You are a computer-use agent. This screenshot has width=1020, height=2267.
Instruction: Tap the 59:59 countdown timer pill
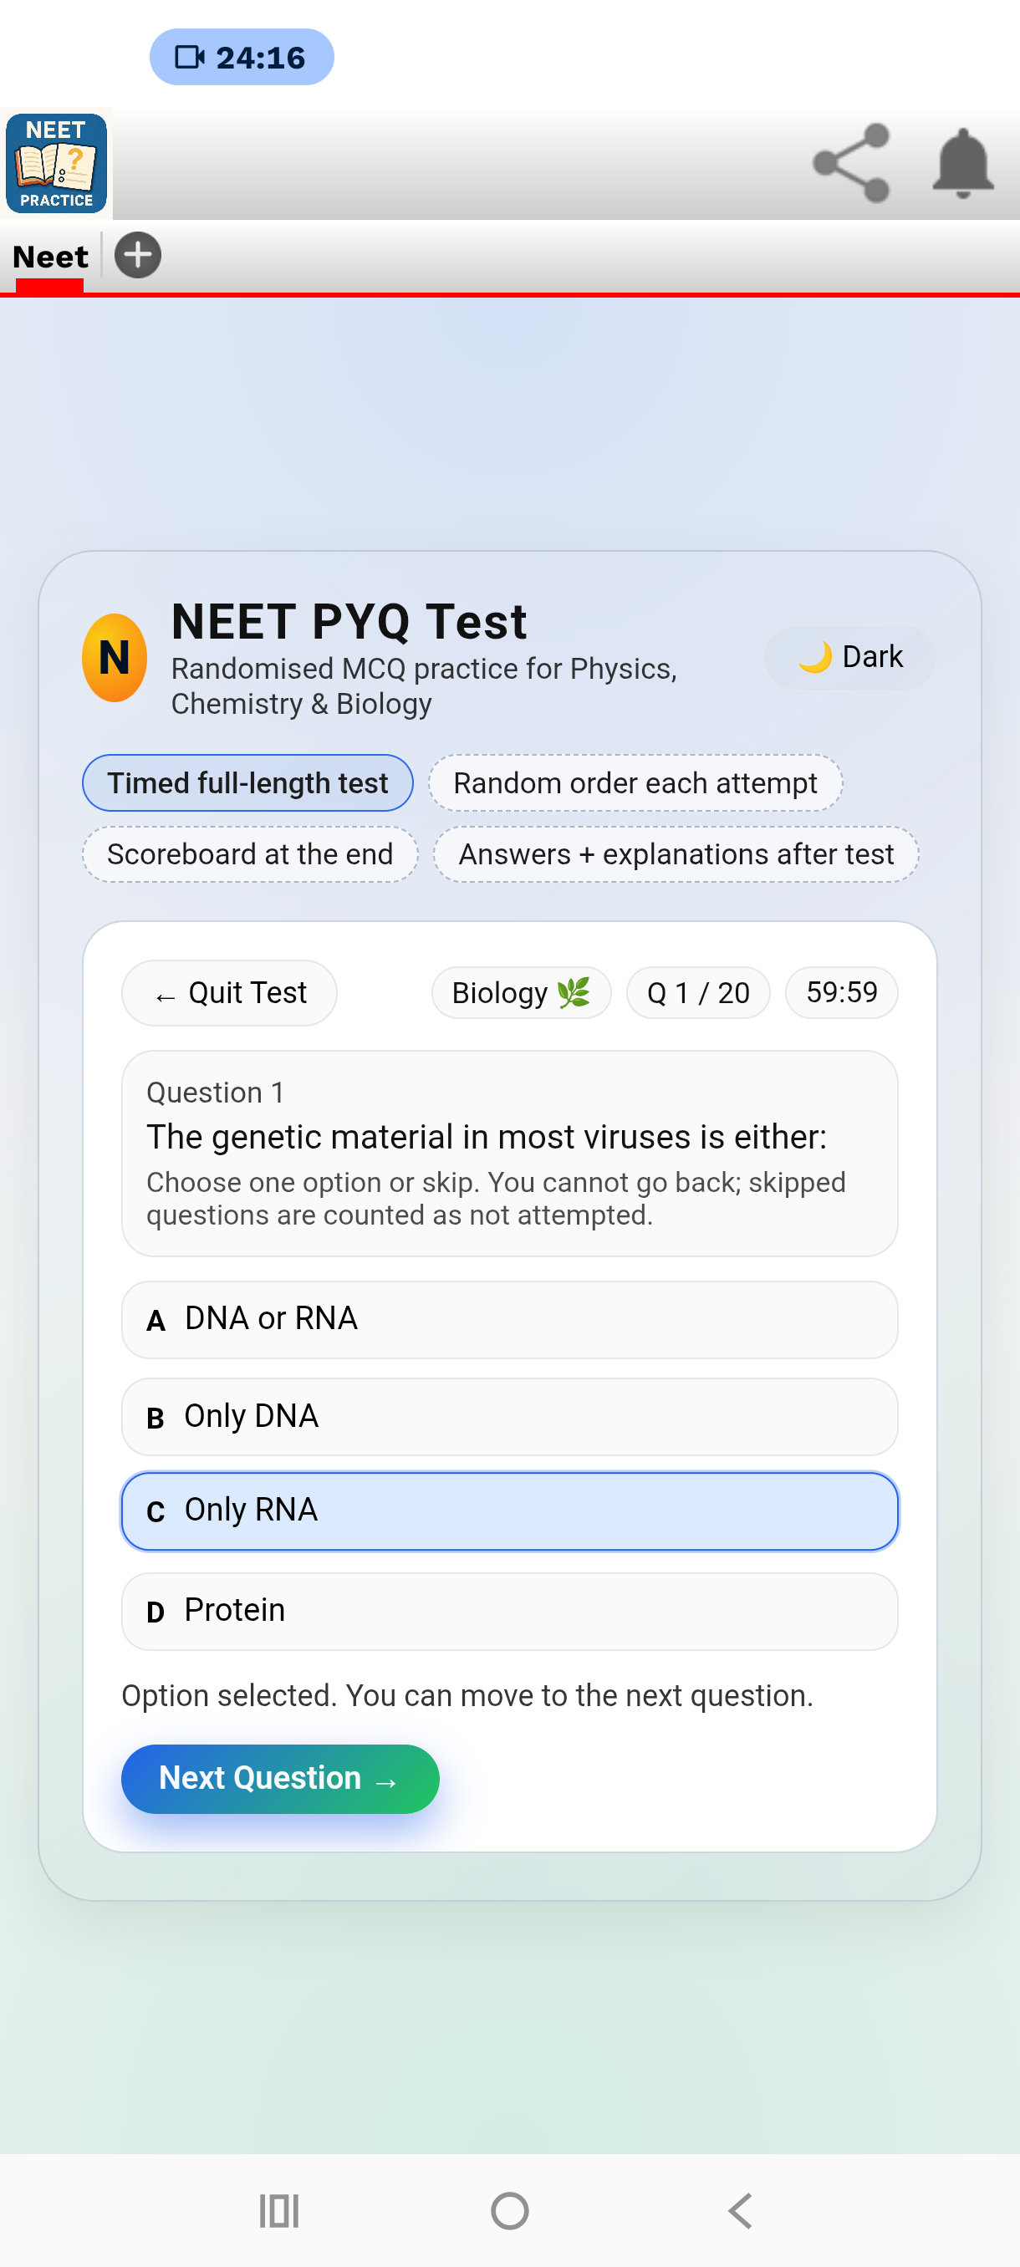tap(840, 991)
